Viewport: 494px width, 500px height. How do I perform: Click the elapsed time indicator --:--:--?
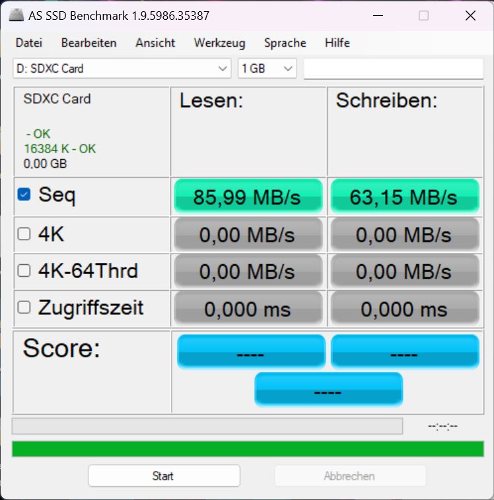pos(442,426)
